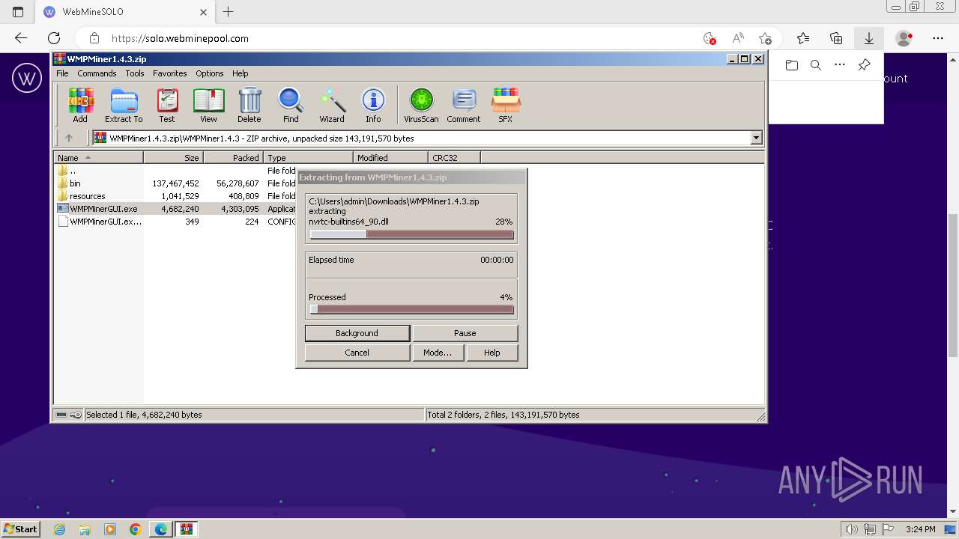959x539 pixels.
Task: Click the WebMine logo on page
Action: click(x=27, y=78)
